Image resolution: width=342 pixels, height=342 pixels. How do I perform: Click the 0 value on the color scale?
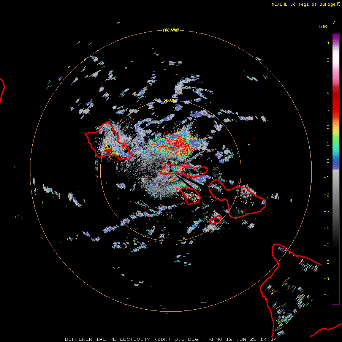pyautogui.click(x=328, y=161)
